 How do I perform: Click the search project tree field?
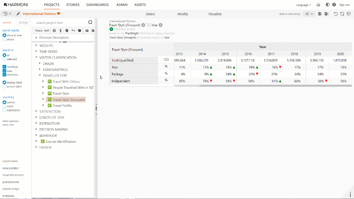click(x=61, y=22)
